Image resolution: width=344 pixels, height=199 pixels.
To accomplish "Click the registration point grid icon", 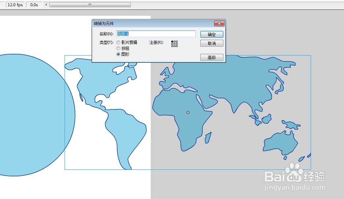I will tap(174, 44).
